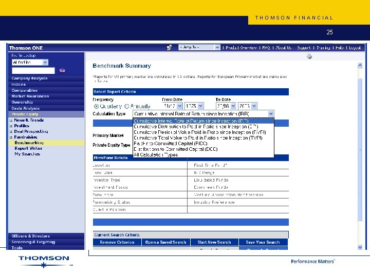The height and width of the screenshot is (277, 370).
Task: Open the About Us link
Action: point(283,48)
